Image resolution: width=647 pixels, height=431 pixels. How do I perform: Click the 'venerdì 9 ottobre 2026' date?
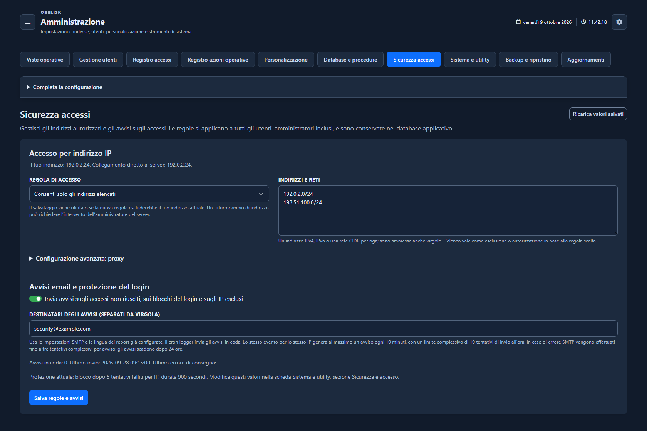(x=547, y=22)
